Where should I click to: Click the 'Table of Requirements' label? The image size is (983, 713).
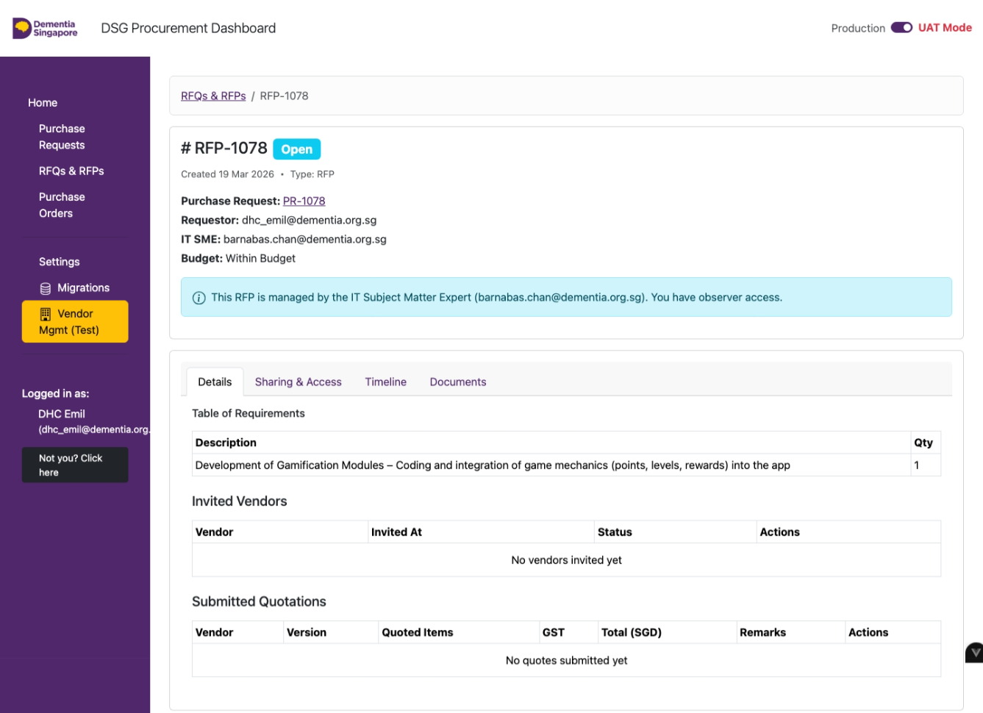(249, 414)
